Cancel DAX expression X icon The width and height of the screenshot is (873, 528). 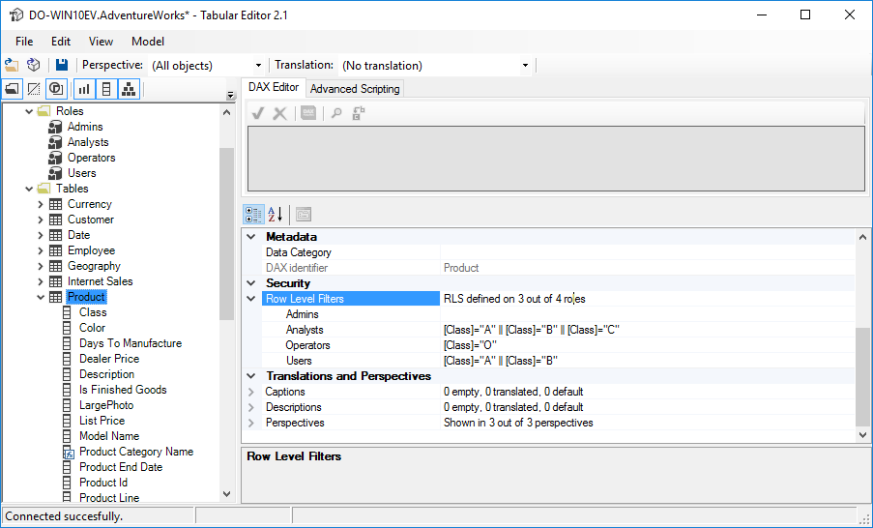tap(280, 113)
